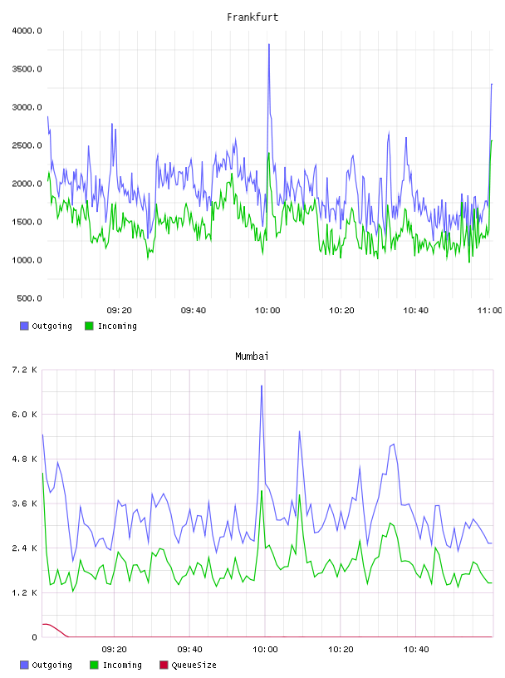
Task: Click the Outgoing label in Mumbai legend
Action: pos(51,665)
